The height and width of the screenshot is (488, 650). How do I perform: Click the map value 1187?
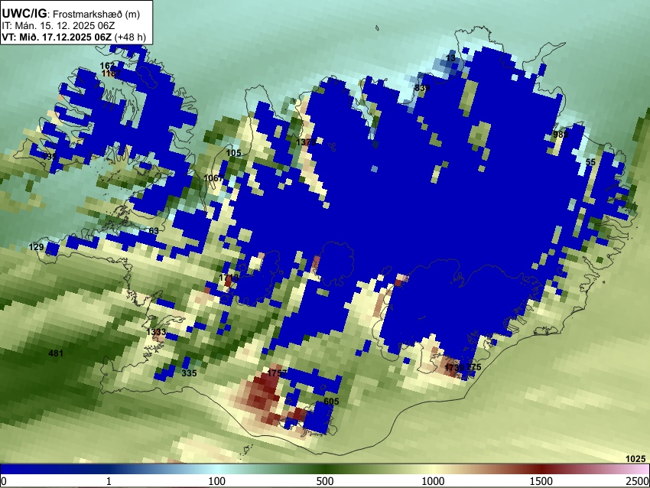[x=112, y=73]
